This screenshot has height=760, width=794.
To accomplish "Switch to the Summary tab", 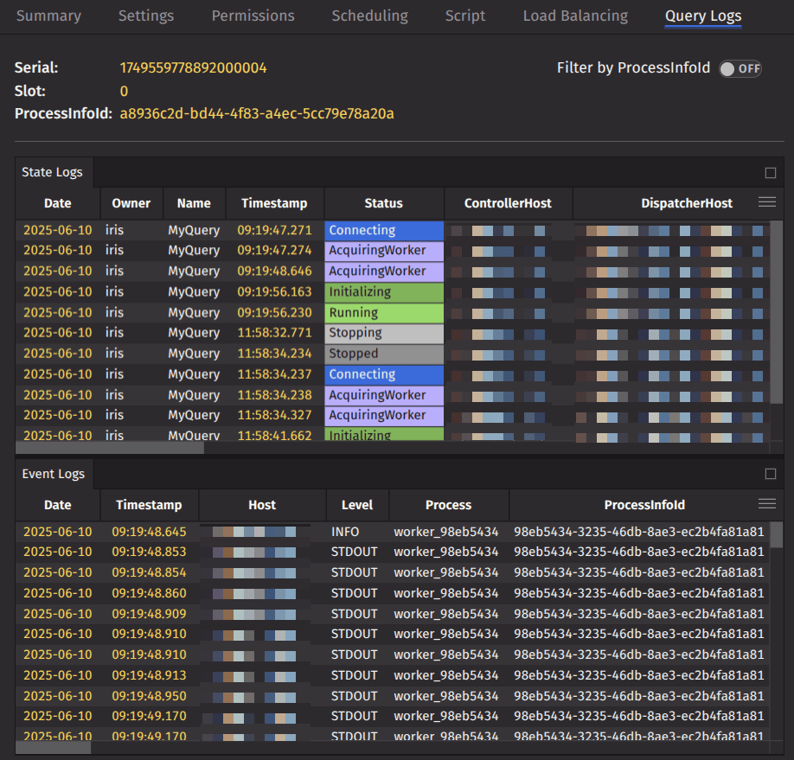I will tap(48, 16).
